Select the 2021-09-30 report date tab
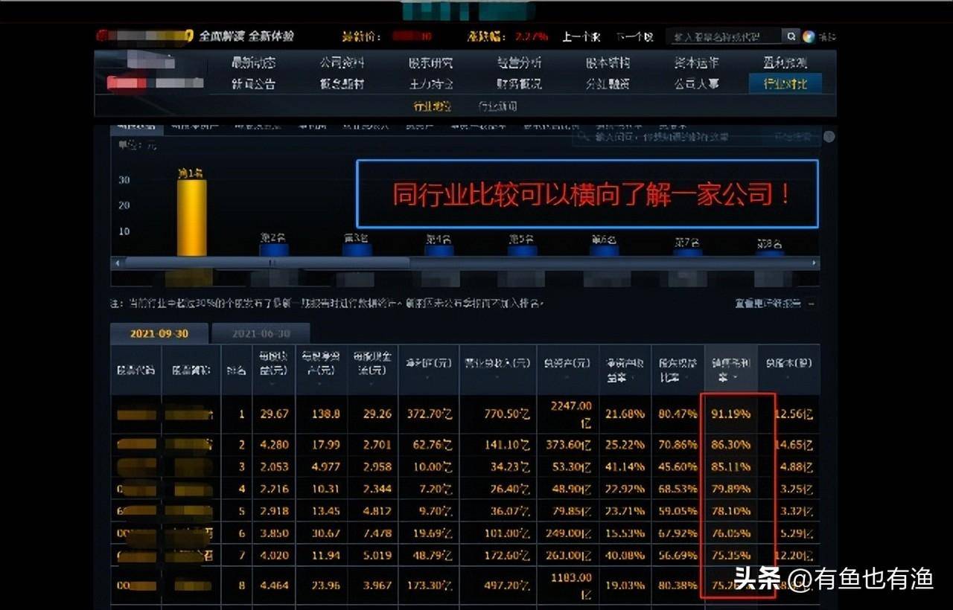The width and height of the screenshot is (953, 610). click(x=159, y=334)
